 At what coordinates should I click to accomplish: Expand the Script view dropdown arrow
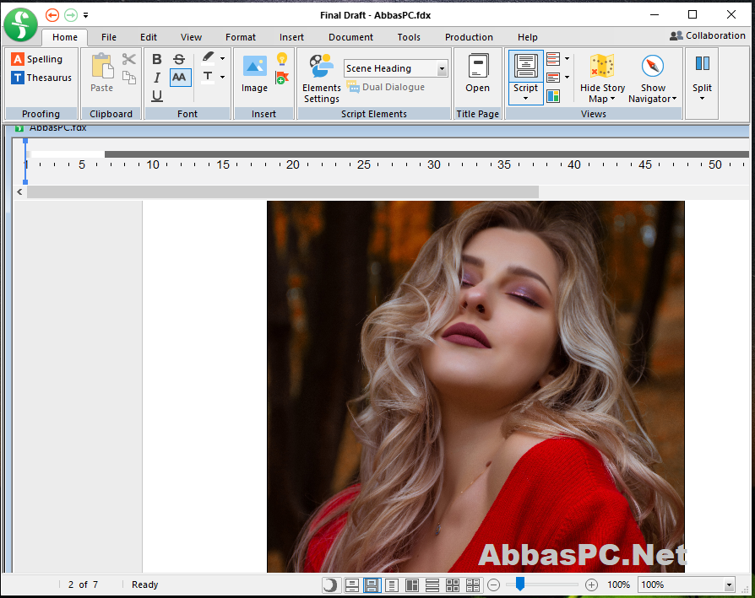pyautogui.click(x=525, y=99)
